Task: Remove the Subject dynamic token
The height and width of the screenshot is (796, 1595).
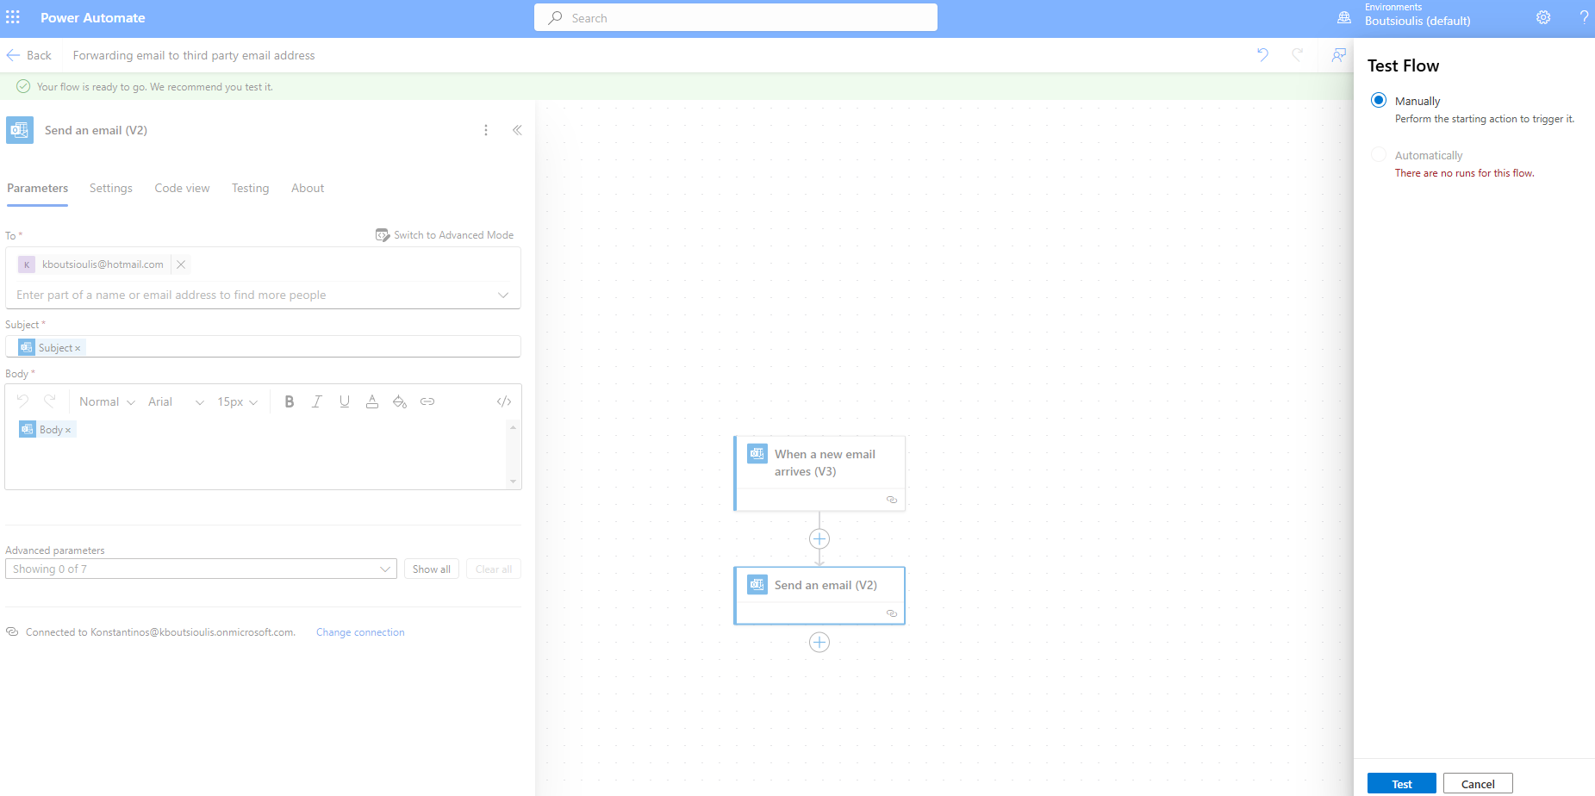Action: click(x=78, y=349)
